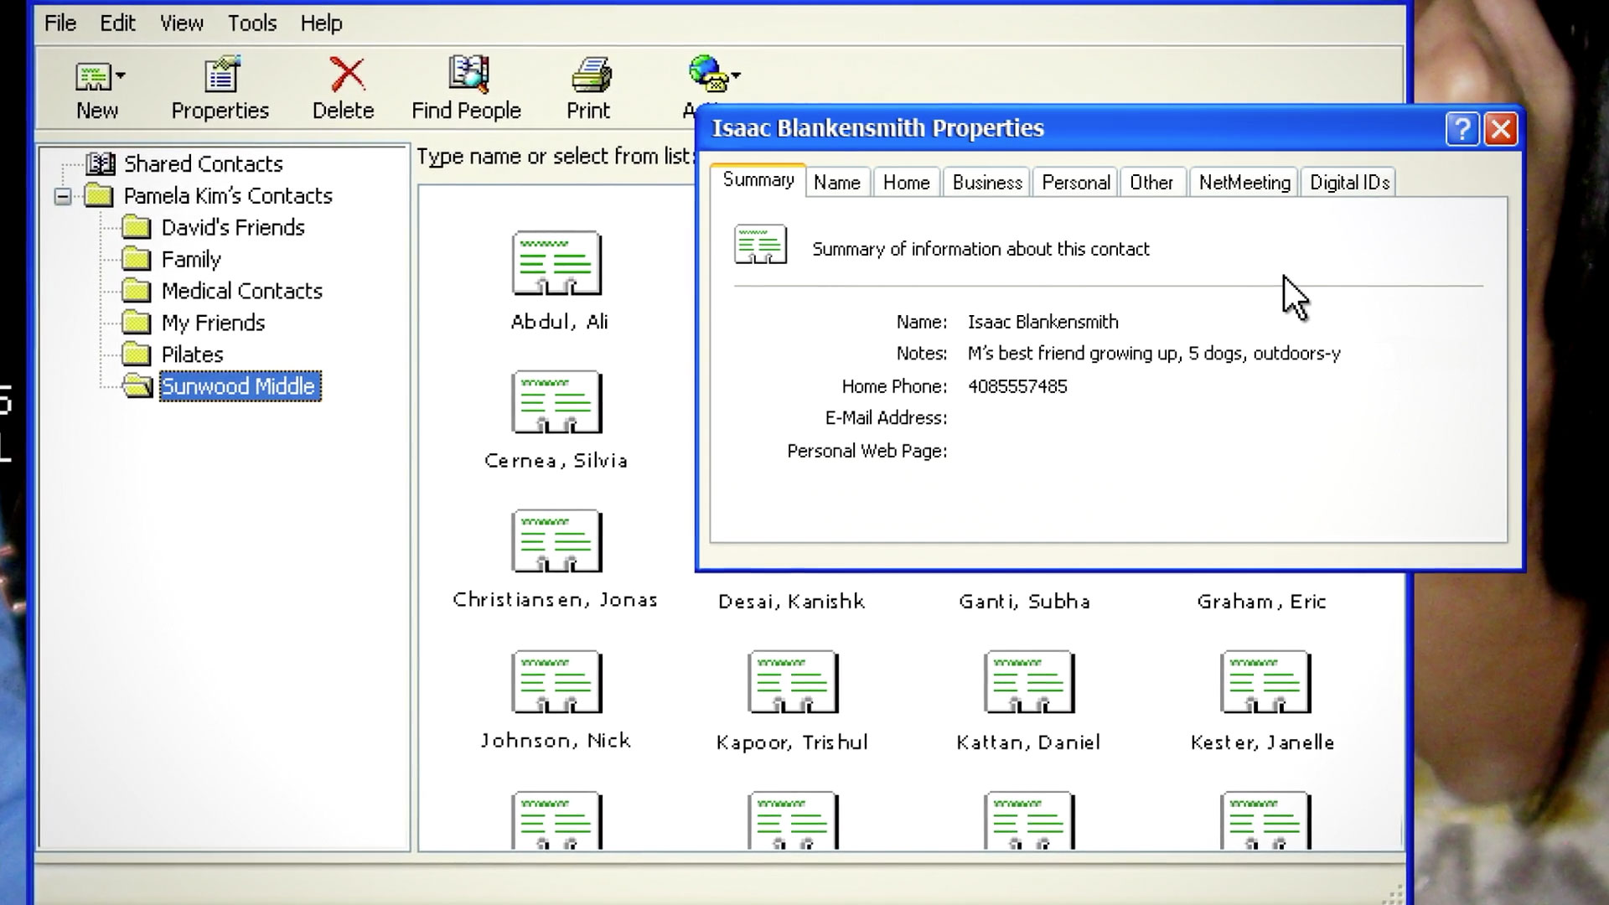This screenshot has width=1609, height=905.
Task: Click the Help question mark in Properties dialog
Action: pyautogui.click(x=1462, y=129)
